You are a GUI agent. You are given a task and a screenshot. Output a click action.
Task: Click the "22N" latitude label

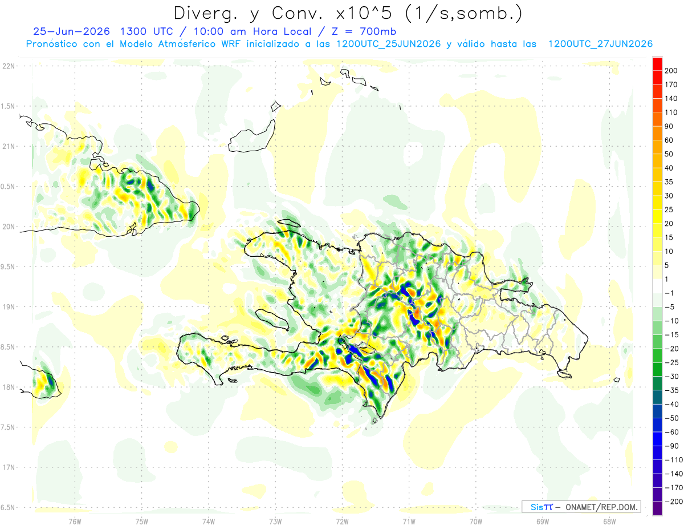coord(8,66)
